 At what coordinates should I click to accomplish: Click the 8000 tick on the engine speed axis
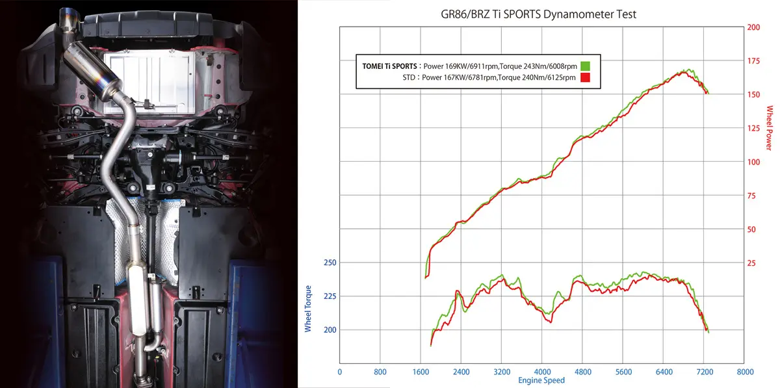pyautogui.click(x=745, y=373)
